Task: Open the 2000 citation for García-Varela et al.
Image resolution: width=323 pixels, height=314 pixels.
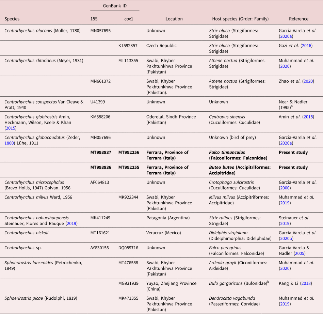Action: click(285, 188)
